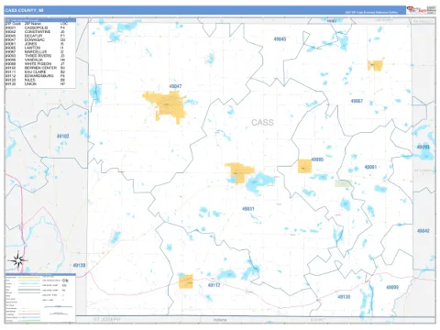Click the orange square area near 49095

304,166
